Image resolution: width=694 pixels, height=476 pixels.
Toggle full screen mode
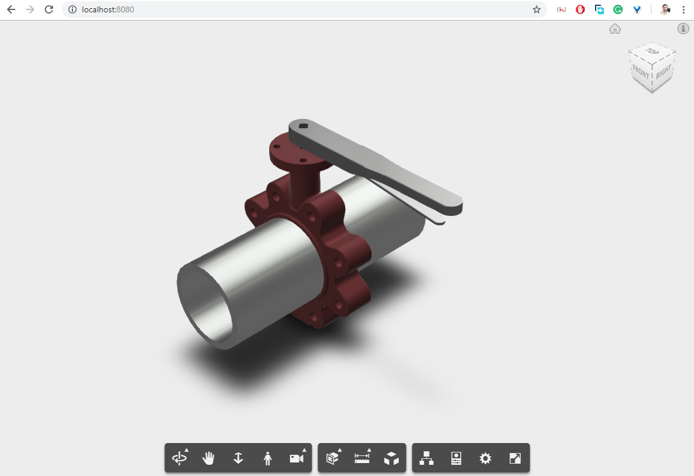click(515, 458)
